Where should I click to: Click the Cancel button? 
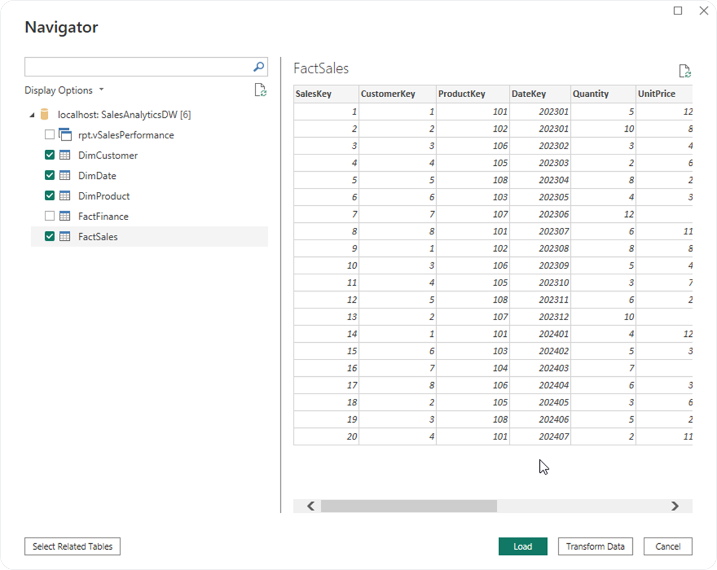point(667,546)
